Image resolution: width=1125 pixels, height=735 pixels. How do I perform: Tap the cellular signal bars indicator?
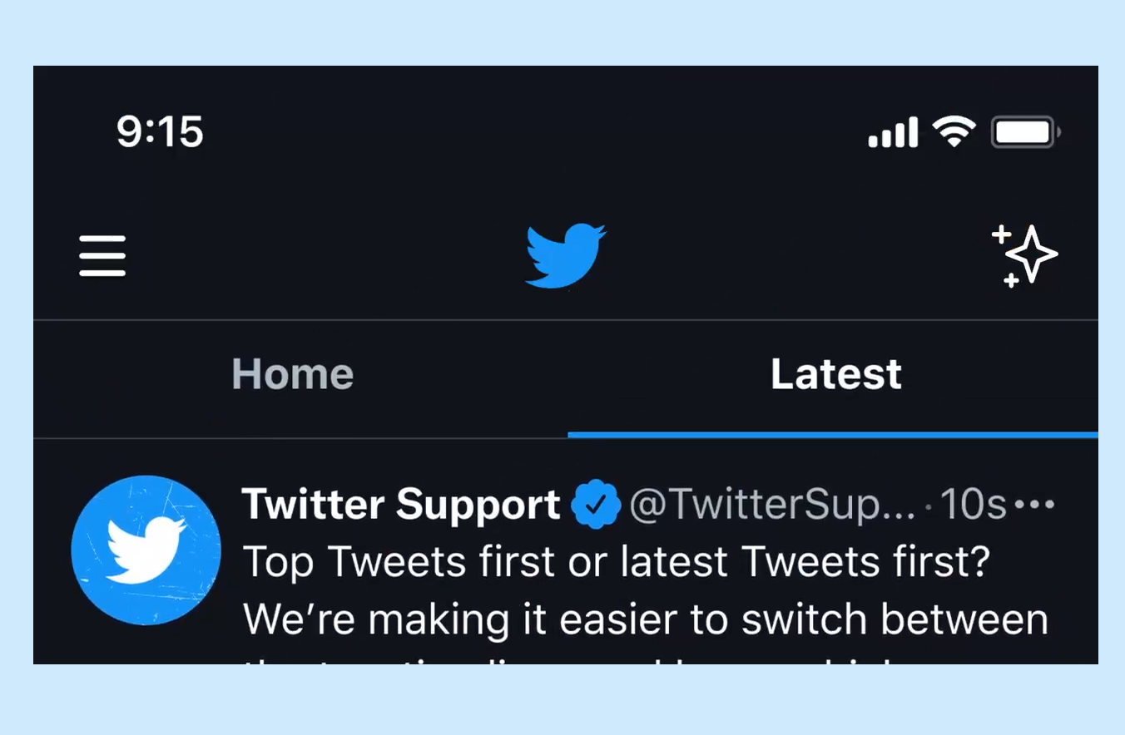[x=893, y=132]
